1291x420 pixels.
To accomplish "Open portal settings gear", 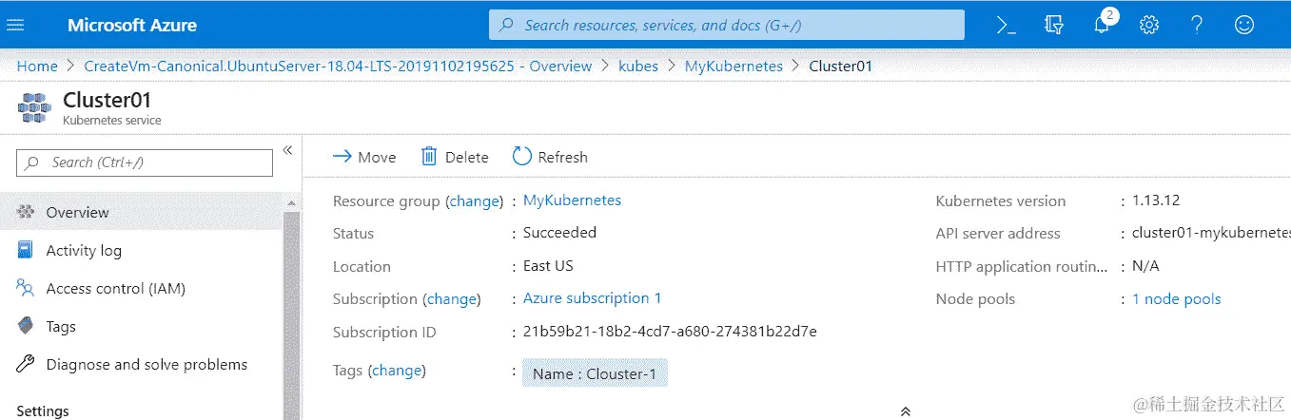I will tap(1149, 26).
